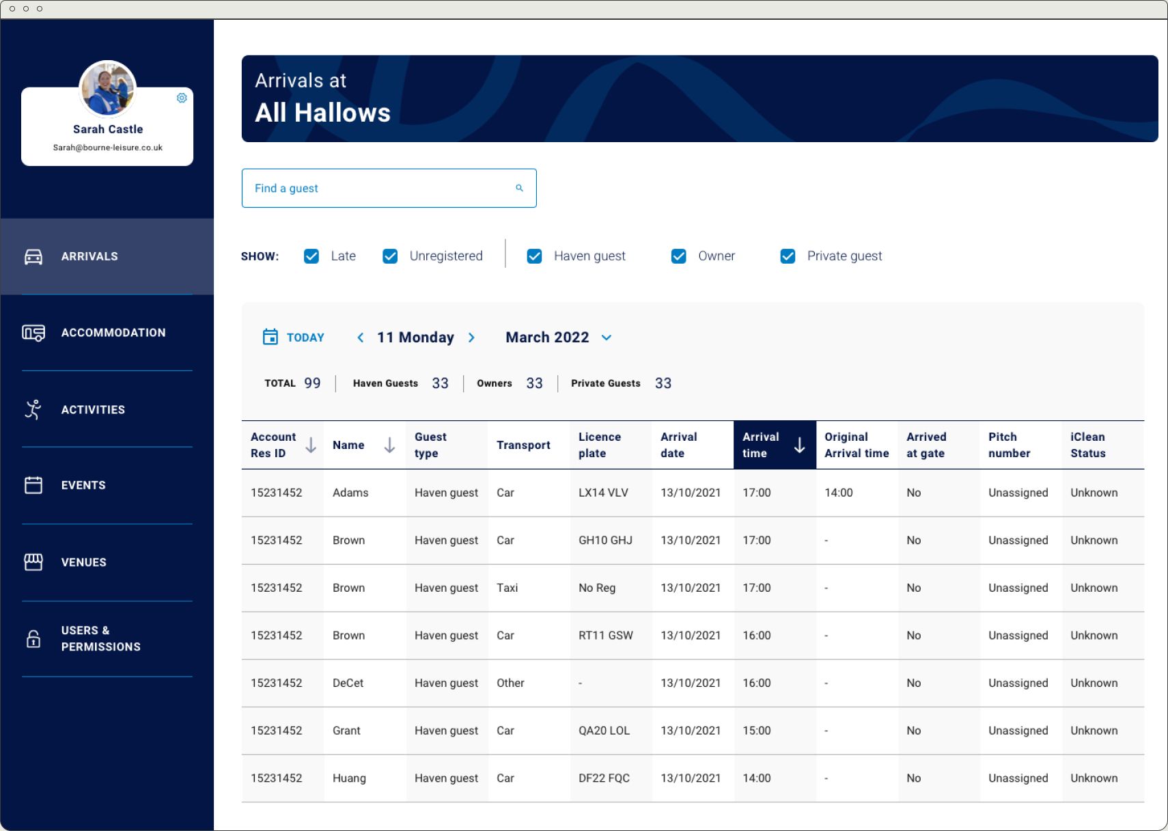Screen dimensions: 1168x831
Task: Click the Licence plate column header
Action: click(611, 445)
